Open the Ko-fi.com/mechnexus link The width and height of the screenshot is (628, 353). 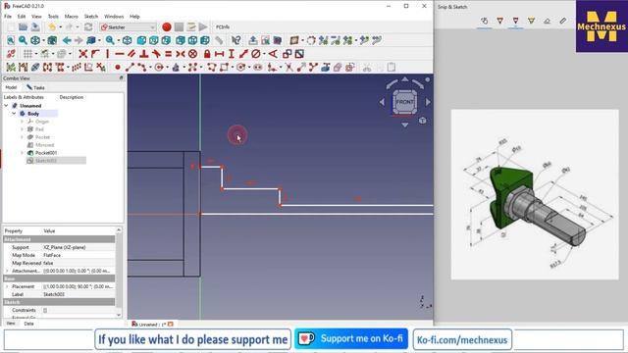[462, 340]
